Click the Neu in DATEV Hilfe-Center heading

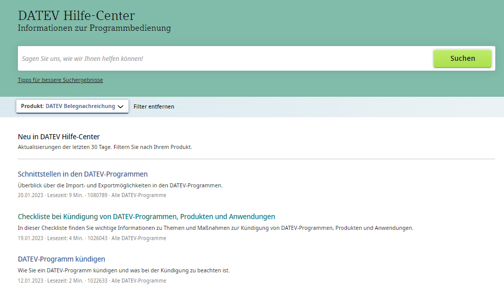point(59,137)
